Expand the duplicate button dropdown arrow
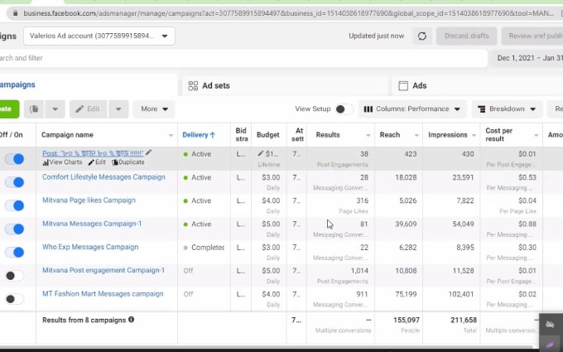This screenshot has height=352, width=563. tap(55, 108)
